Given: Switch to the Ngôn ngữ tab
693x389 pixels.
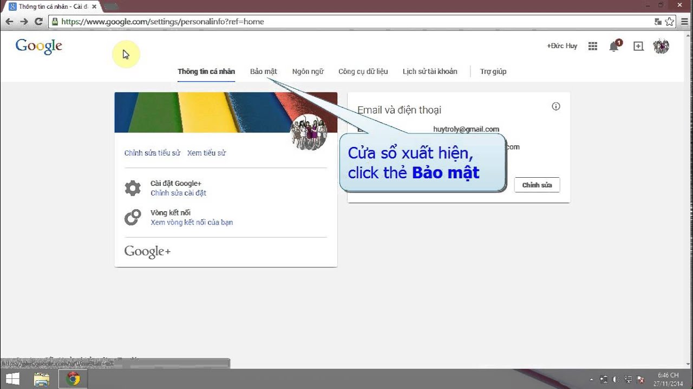Looking at the screenshot, I should click(308, 71).
